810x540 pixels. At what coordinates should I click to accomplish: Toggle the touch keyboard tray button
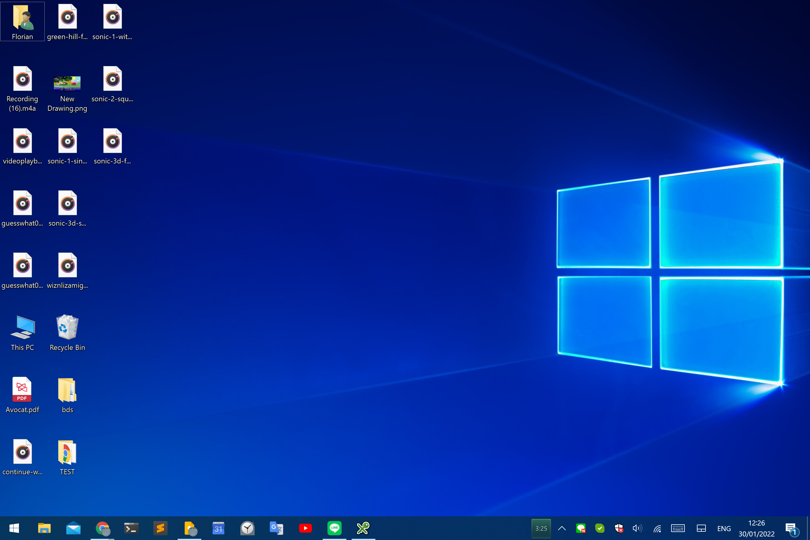[x=677, y=528]
